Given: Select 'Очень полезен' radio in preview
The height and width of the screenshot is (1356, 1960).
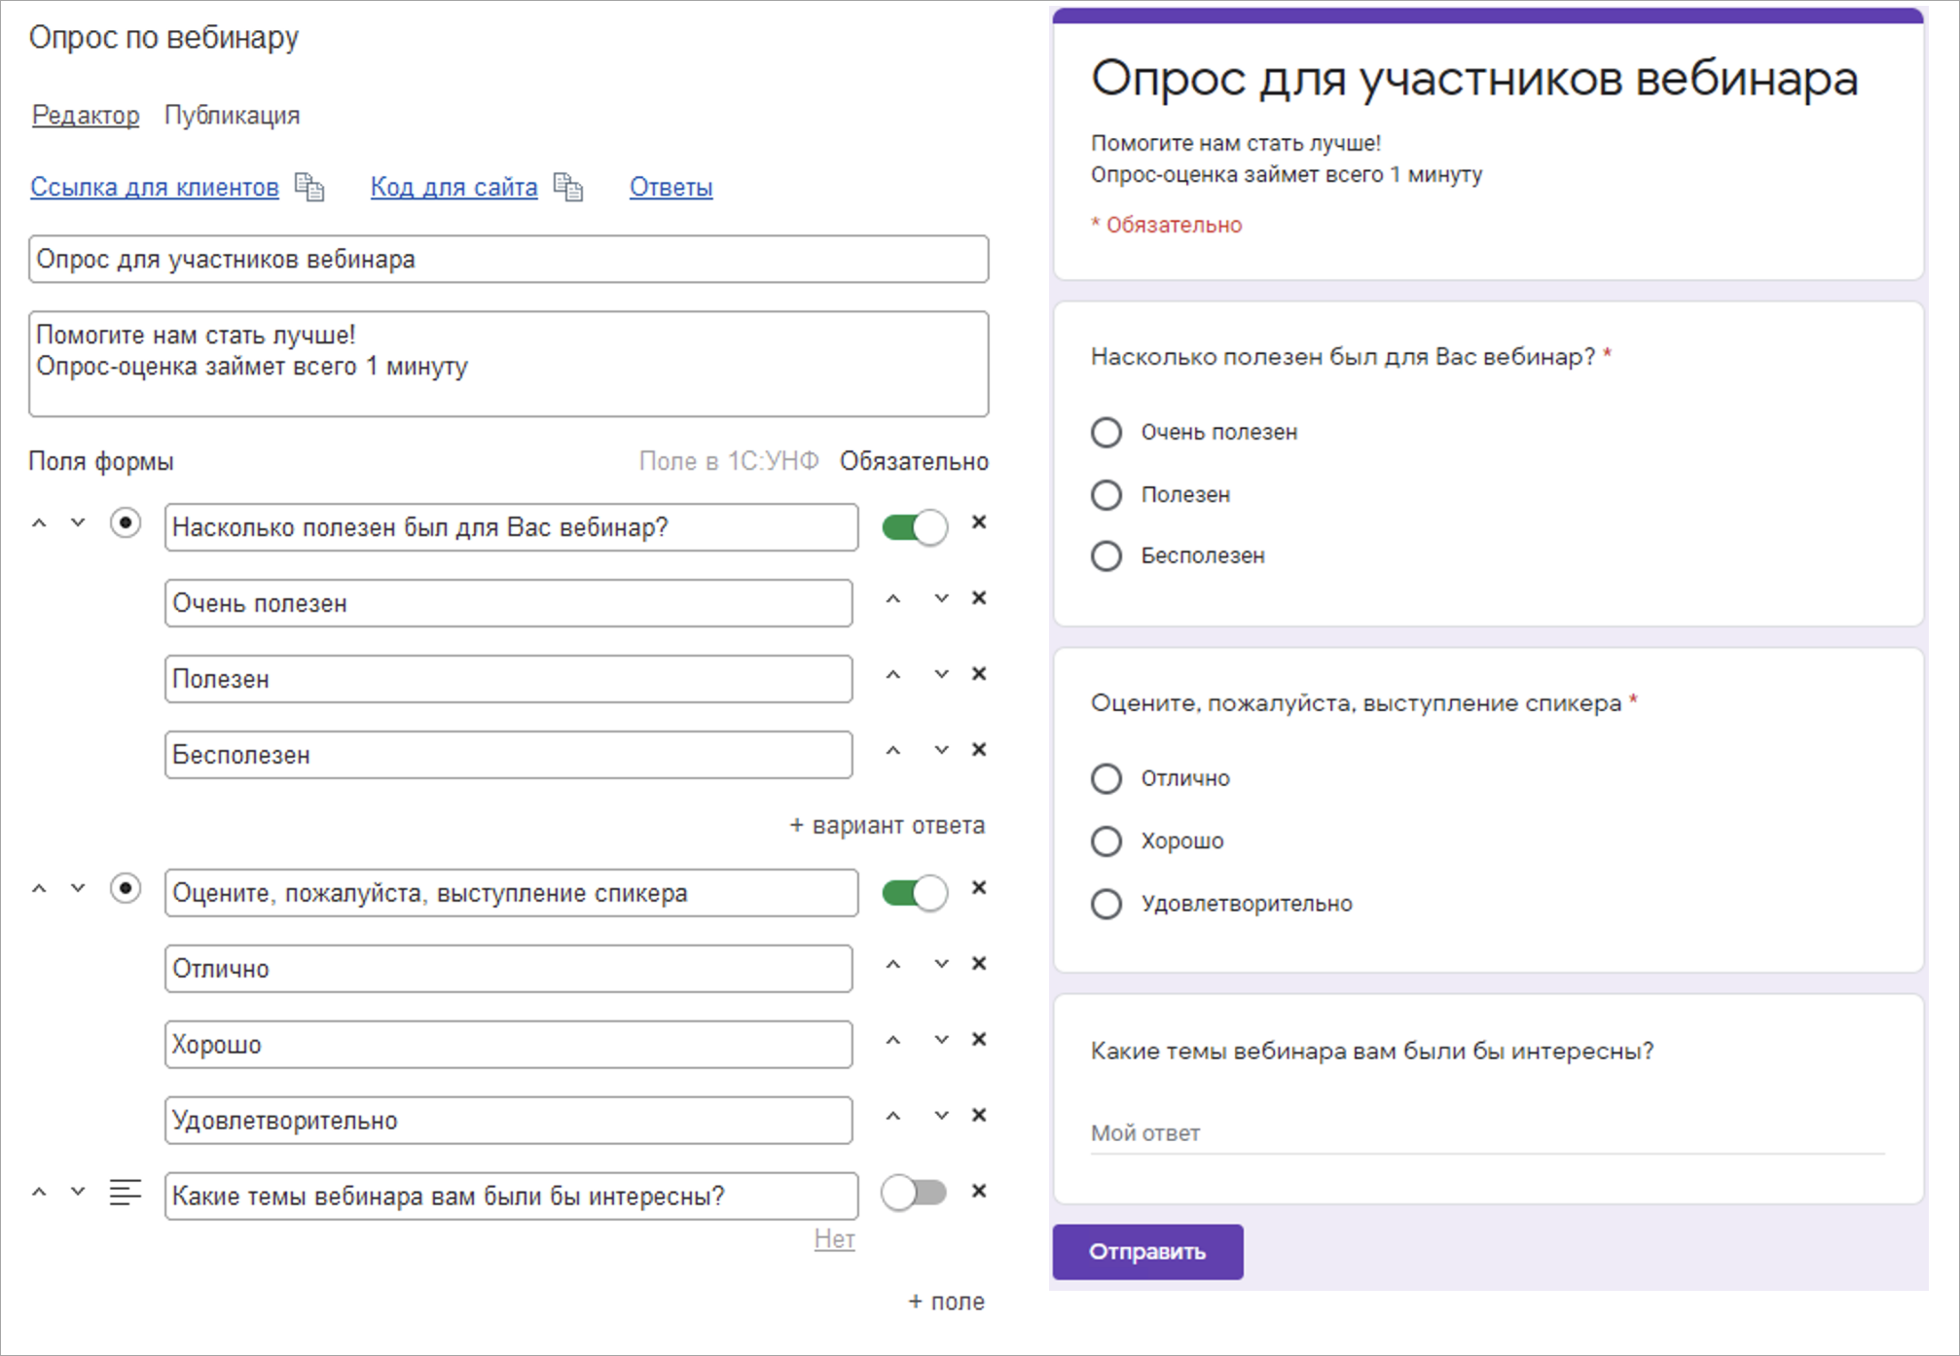Looking at the screenshot, I should 1107,432.
